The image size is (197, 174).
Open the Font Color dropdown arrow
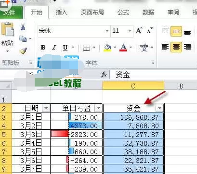coord(131,47)
